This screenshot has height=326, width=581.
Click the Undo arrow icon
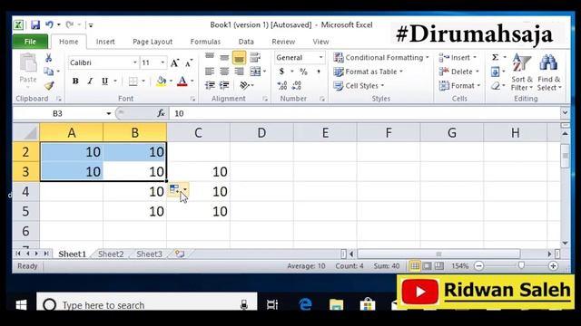tap(49, 24)
